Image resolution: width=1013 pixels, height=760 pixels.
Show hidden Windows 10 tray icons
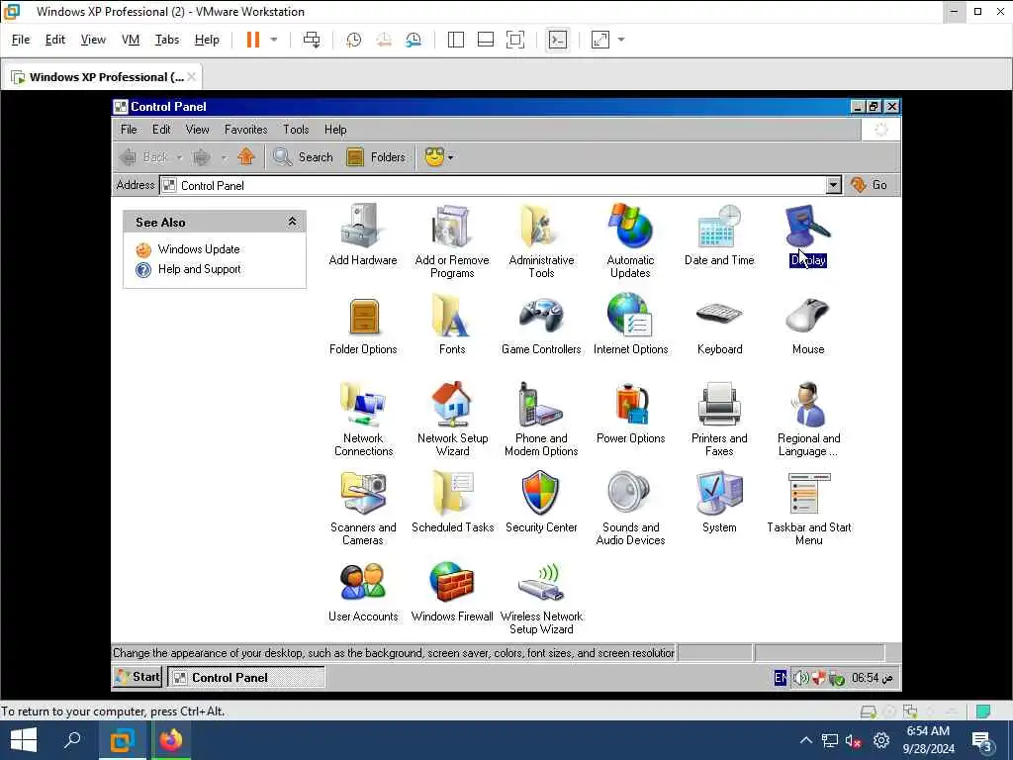pyautogui.click(x=805, y=740)
